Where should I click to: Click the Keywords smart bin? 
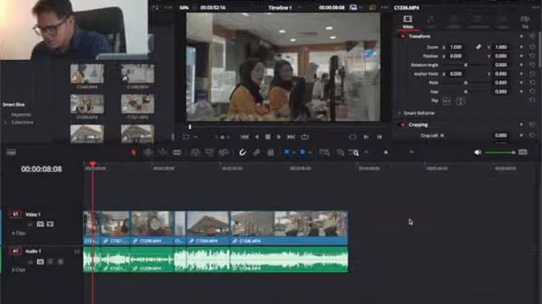[21, 115]
